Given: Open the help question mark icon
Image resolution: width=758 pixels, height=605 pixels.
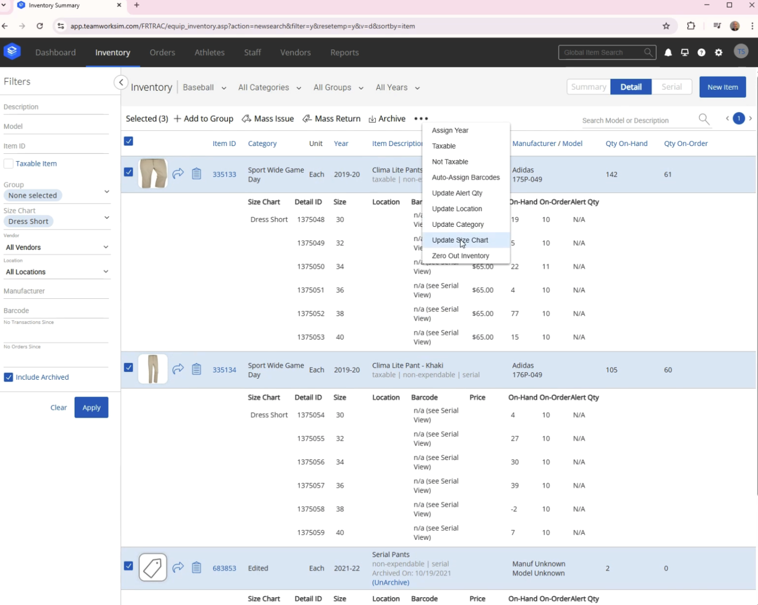Looking at the screenshot, I should (701, 53).
